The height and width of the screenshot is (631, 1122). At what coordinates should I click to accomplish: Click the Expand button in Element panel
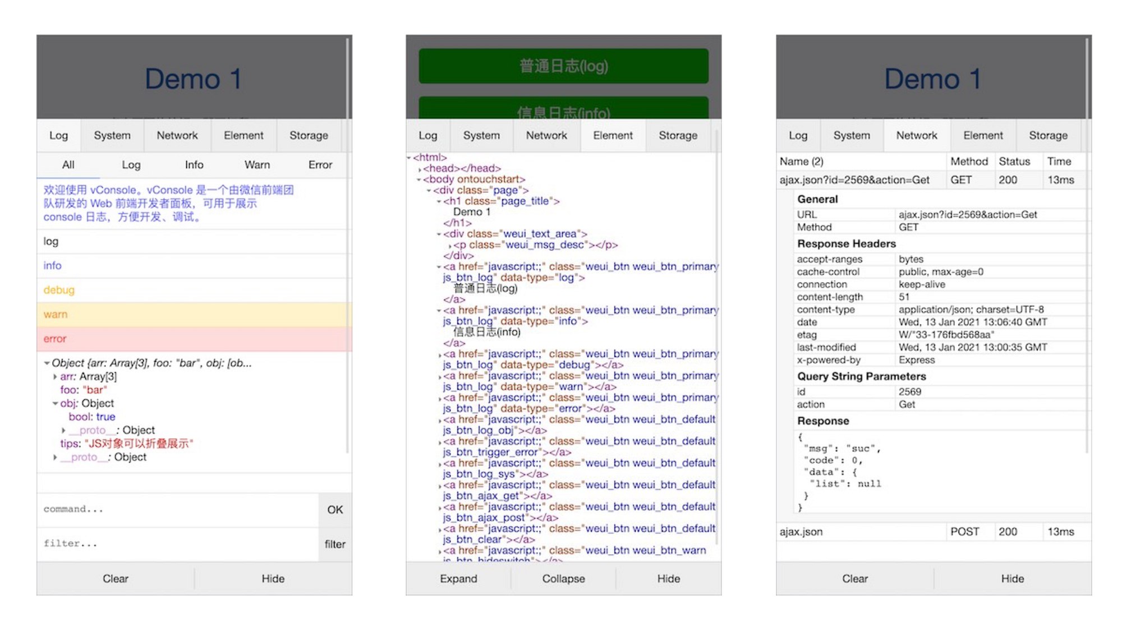click(458, 578)
